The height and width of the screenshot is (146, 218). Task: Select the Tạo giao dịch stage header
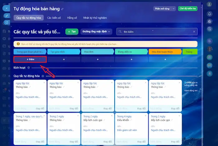[x=64, y=52]
